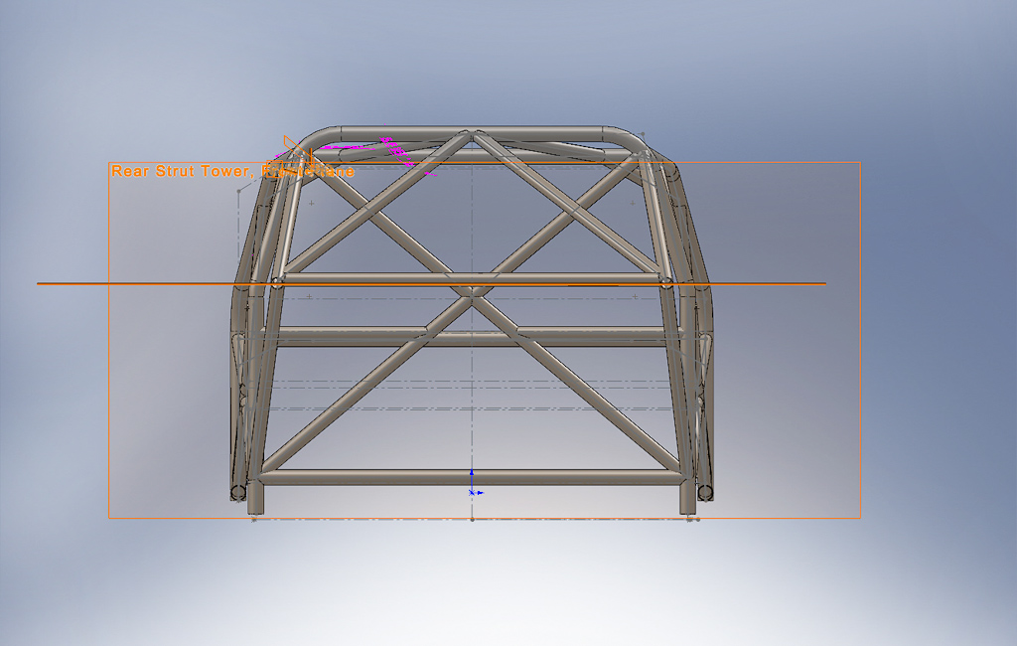
Task: Select the left tube joint on the orange line
Action: click(x=277, y=283)
